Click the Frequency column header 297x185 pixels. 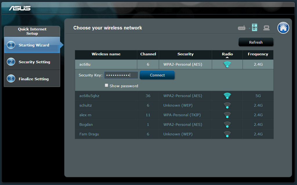click(258, 54)
